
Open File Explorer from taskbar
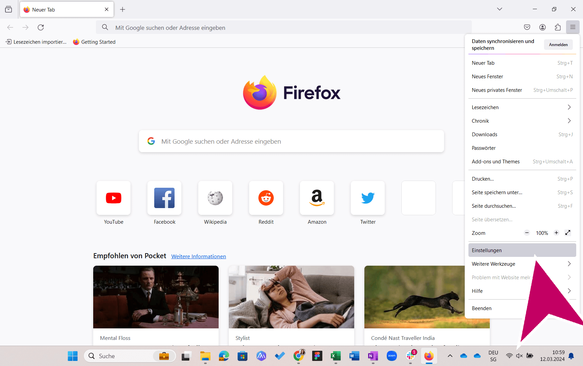(205, 356)
